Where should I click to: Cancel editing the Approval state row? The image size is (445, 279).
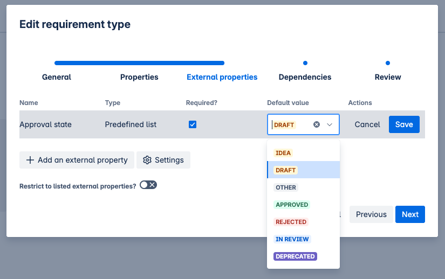[367, 124]
